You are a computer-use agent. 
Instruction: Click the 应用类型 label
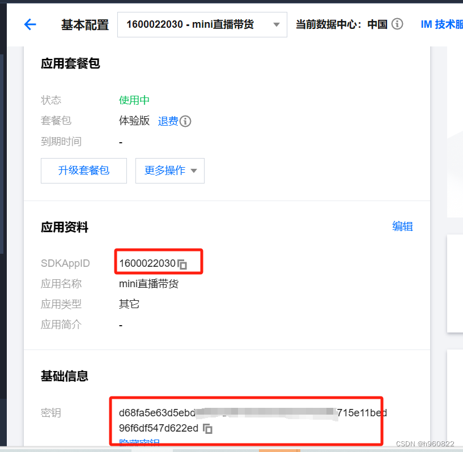point(61,304)
